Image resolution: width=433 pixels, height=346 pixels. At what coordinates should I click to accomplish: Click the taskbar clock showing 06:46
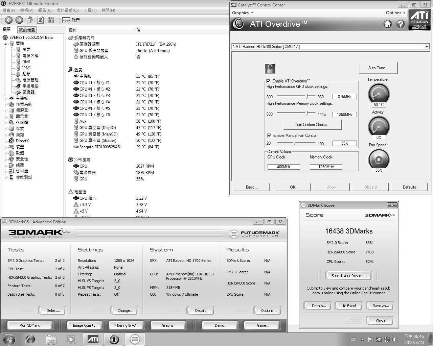[x=414, y=337]
